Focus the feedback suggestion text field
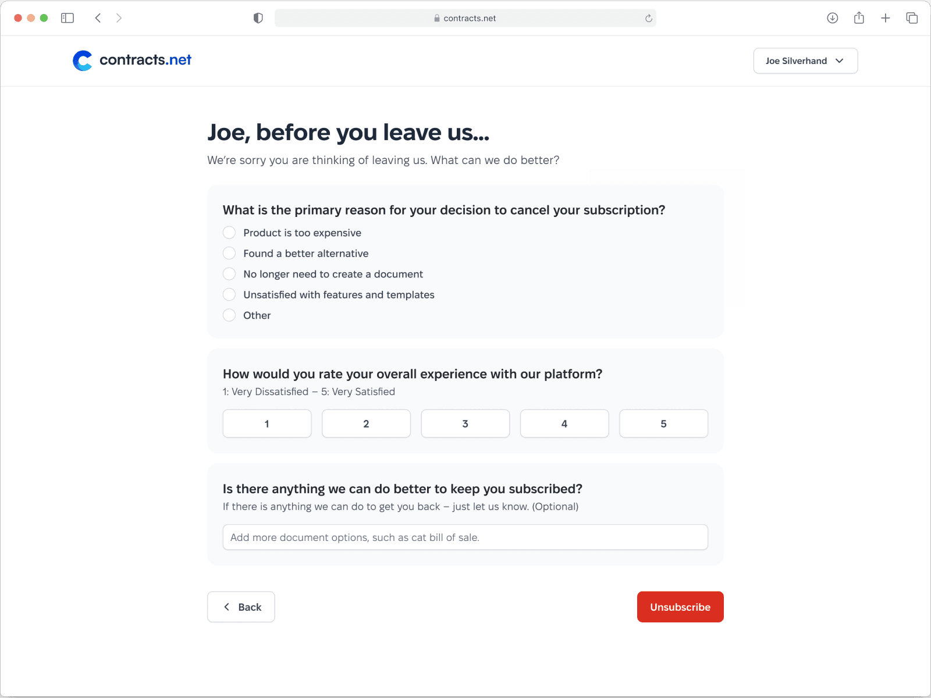 click(x=465, y=537)
